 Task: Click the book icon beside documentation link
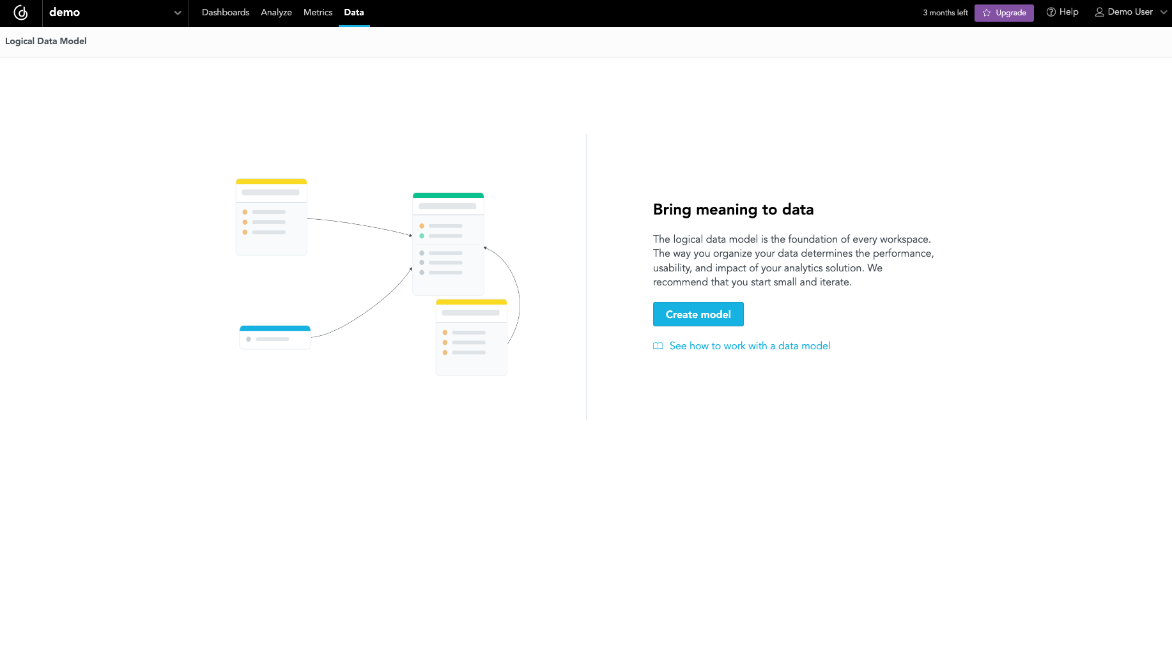(658, 346)
